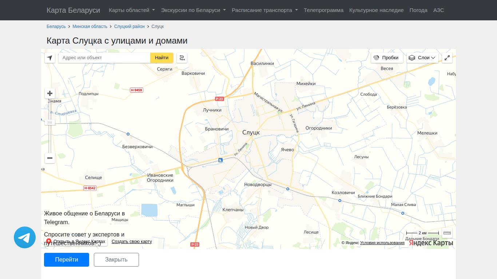Open the Культурное наследие page
Screen dimensions: 497x279
[376, 10]
